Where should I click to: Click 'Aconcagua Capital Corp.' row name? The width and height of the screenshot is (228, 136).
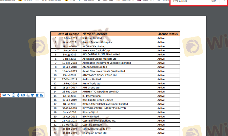(97, 50)
